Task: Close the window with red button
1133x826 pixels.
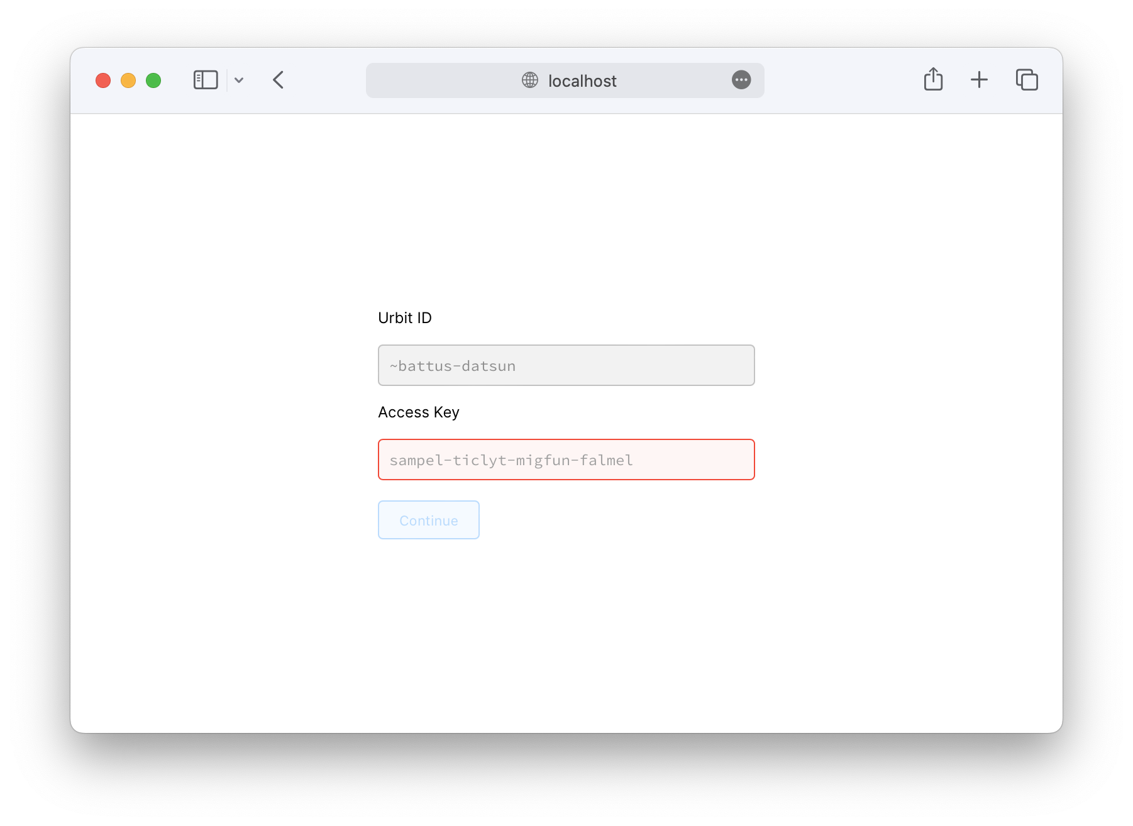Action: click(103, 80)
